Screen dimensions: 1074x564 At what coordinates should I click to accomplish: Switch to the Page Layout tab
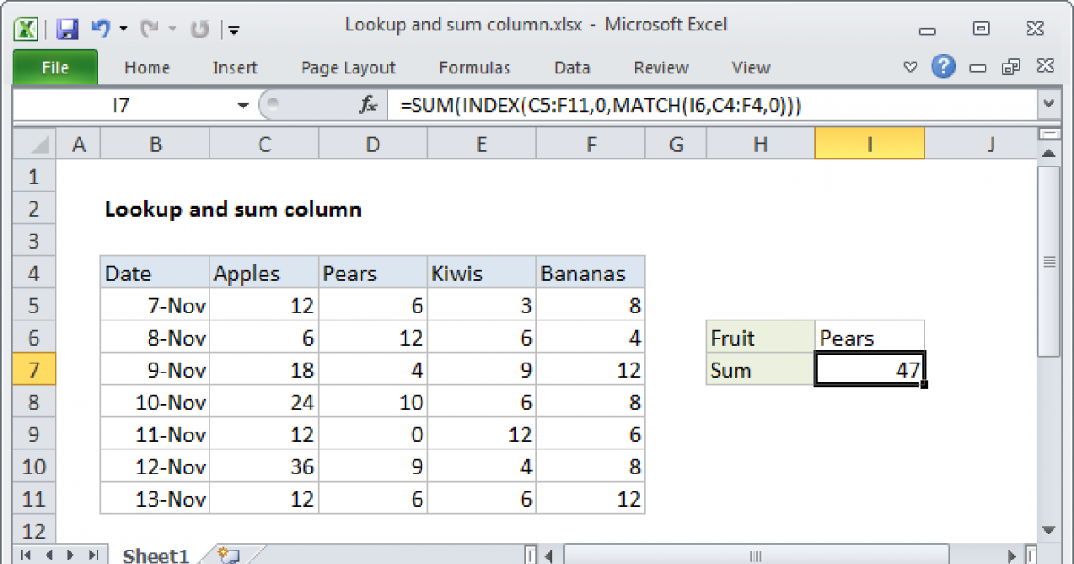pos(347,68)
